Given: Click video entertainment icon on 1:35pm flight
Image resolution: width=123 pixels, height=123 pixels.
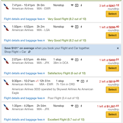Looking at the screenshot, I should click(x=77, y=106).
